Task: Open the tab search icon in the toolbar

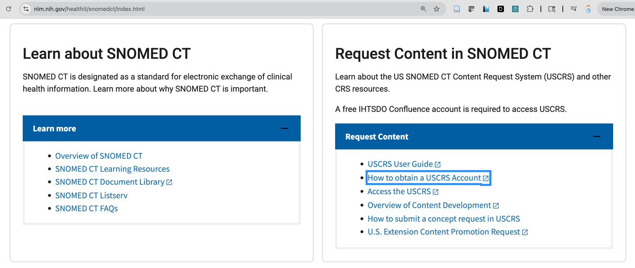Action: [552, 9]
